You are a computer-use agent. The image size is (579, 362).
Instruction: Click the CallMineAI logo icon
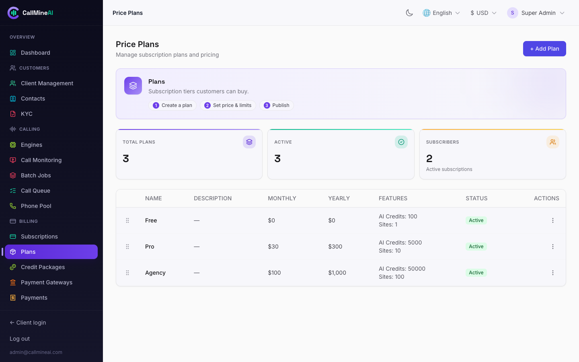coord(13,13)
